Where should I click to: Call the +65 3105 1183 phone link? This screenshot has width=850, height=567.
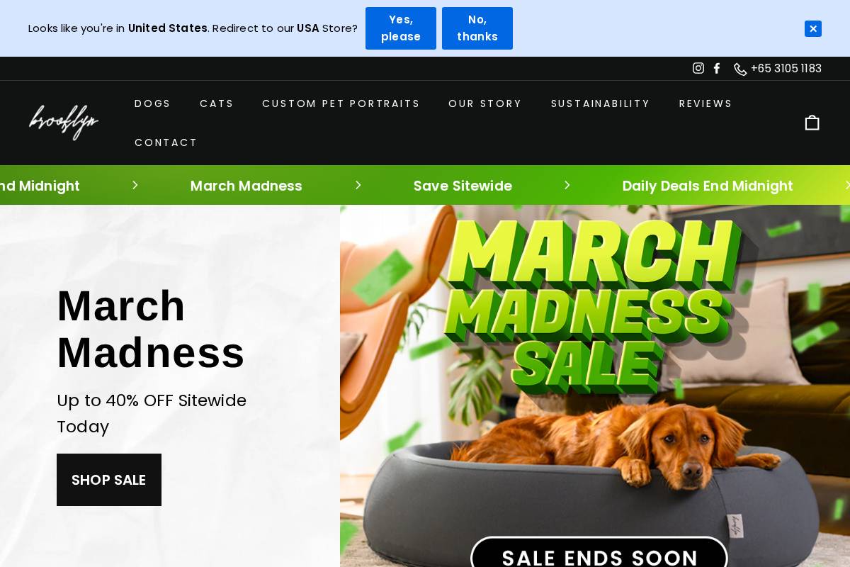pos(786,69)
